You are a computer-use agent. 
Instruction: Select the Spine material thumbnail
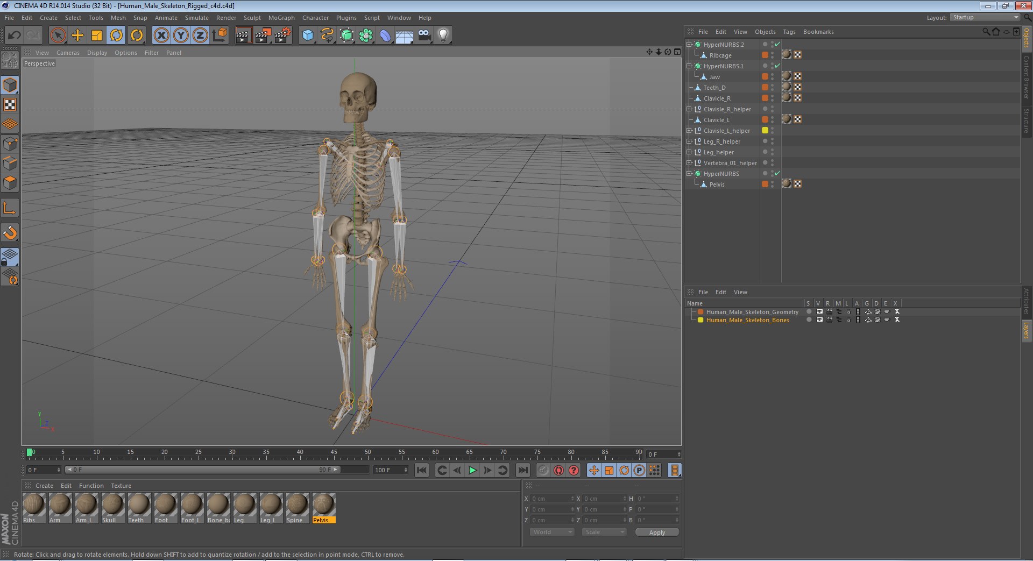pos(297,508)
